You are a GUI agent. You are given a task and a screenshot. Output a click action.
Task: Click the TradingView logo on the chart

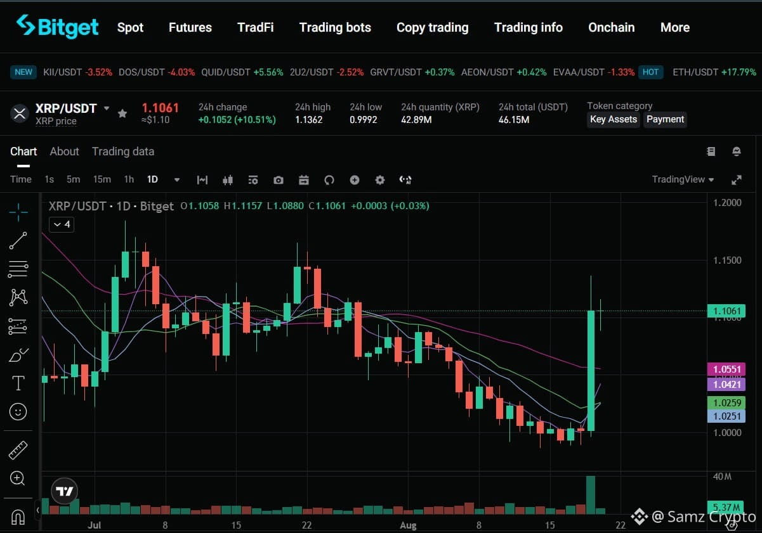pos(65,491)
